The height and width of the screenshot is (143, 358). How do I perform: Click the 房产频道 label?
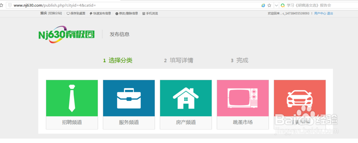tap(185, 122)
